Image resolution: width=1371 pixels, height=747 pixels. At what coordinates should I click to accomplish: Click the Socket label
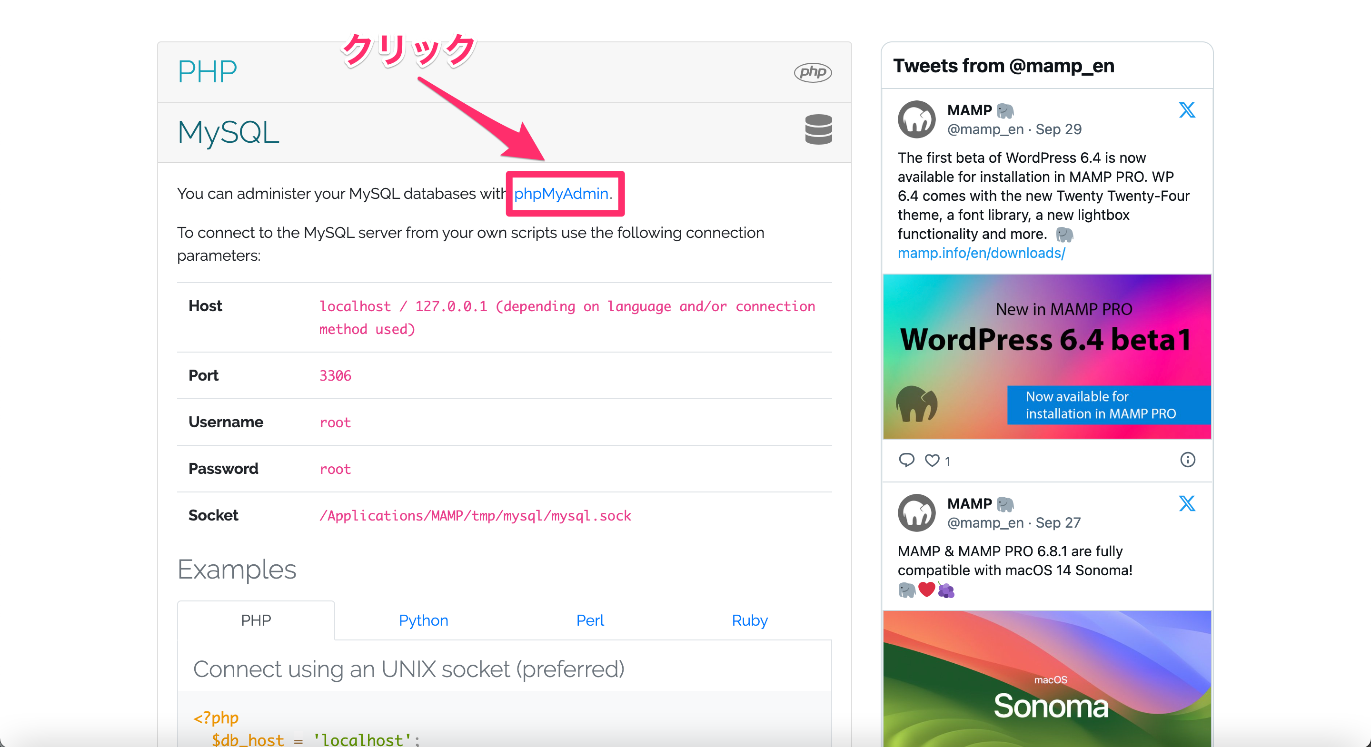[x=213, y=516]
